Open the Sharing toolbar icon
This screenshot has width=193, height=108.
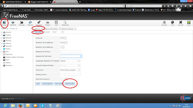click(x=30, y=23)
